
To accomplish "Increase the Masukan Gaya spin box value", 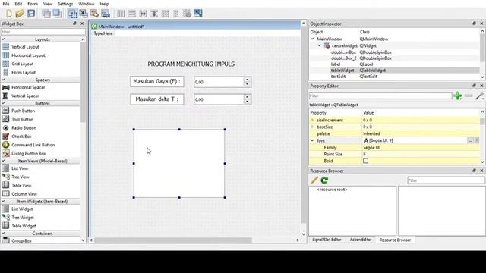I will point(247,80).
